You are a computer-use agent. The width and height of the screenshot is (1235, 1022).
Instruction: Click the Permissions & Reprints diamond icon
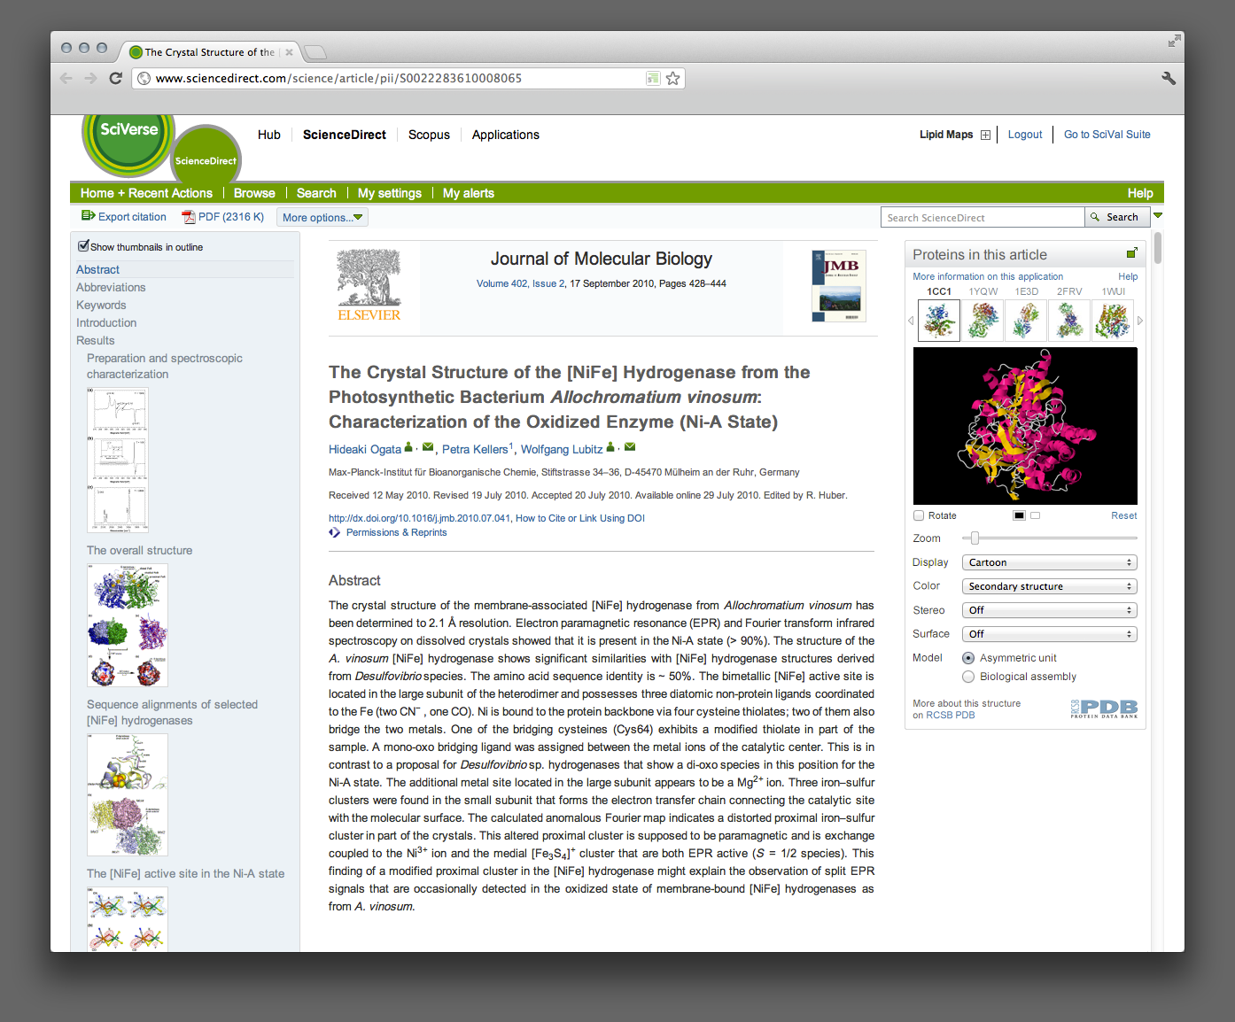334,532
